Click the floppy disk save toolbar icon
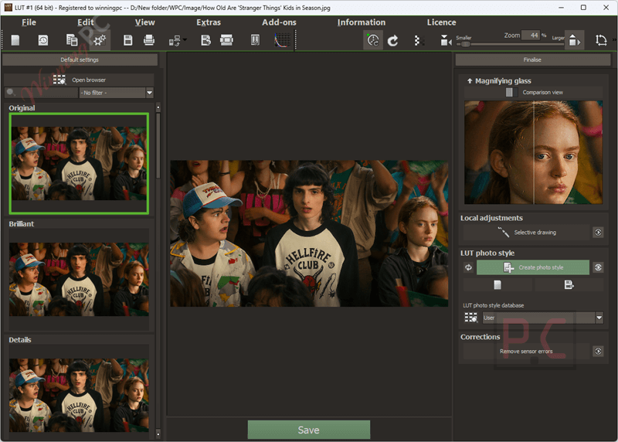Screen dimensions: 618x442 128,40
